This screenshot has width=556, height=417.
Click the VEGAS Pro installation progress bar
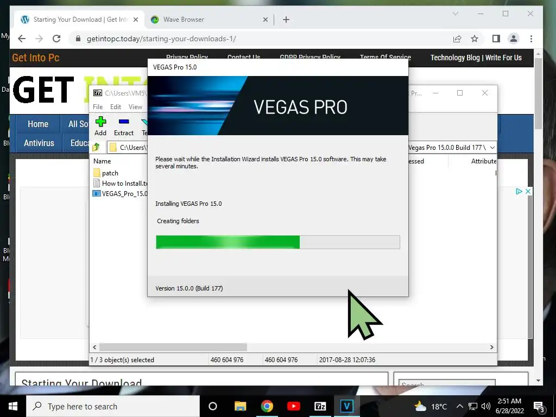tap(278, 242)
